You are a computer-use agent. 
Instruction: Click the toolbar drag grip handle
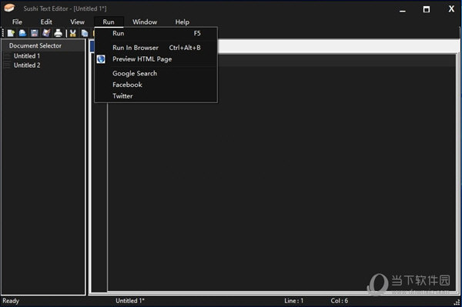point(3,33)
